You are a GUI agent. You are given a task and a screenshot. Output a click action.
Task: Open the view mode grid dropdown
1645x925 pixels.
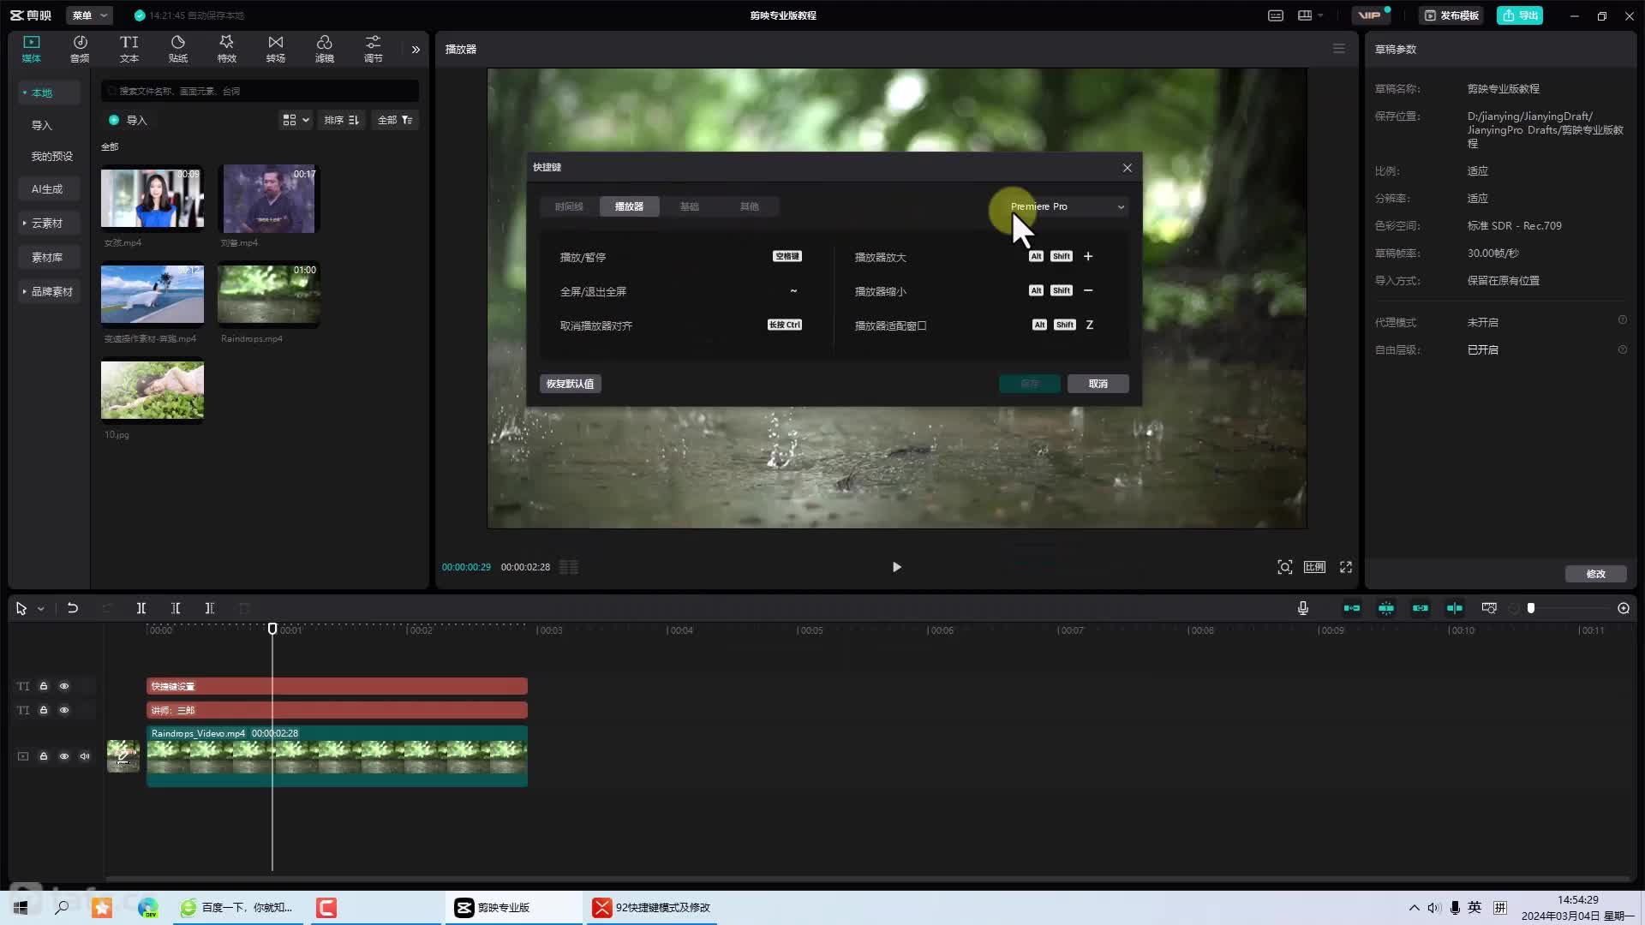[296, 120]
